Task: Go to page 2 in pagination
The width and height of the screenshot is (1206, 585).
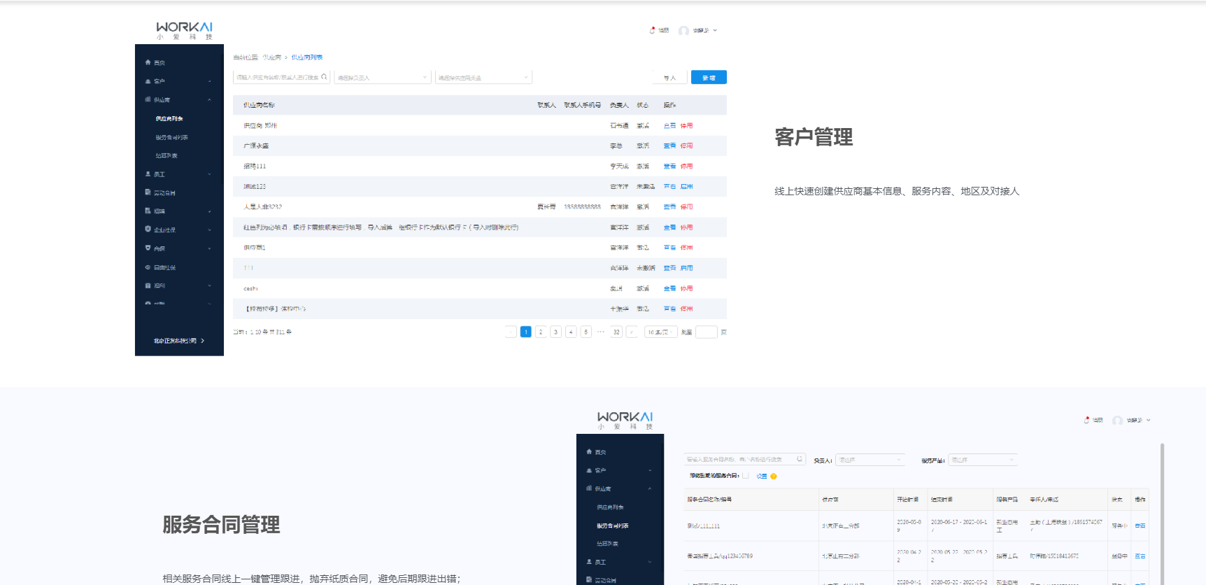Action: click(541, 332)
